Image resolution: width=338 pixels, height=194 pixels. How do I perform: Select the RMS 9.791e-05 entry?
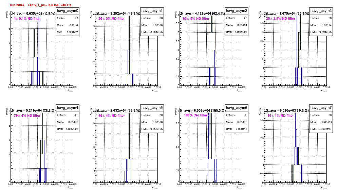[x=321, y=32]
